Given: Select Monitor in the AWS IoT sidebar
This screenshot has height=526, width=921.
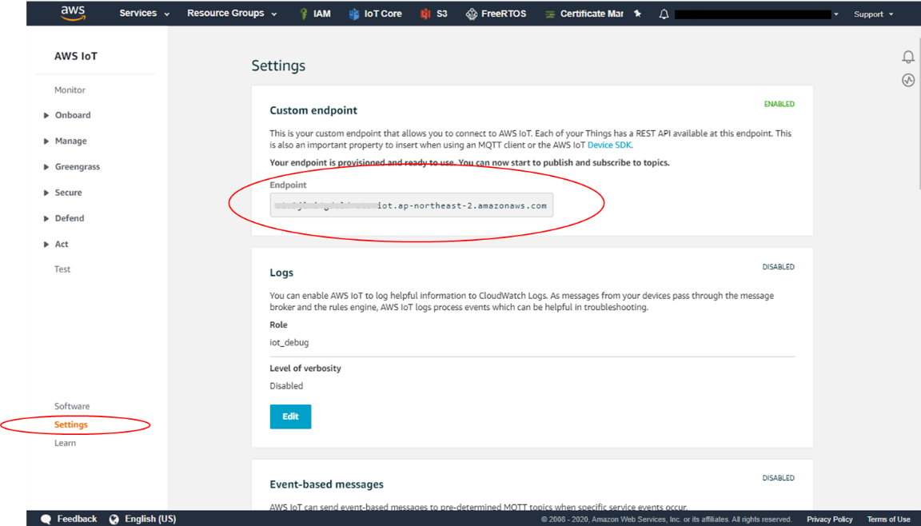Looking at the screenshot, I should (x=70, y=90).
